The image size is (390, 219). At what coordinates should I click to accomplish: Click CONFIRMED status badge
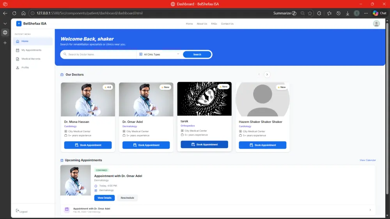click(x=101, y=170)
